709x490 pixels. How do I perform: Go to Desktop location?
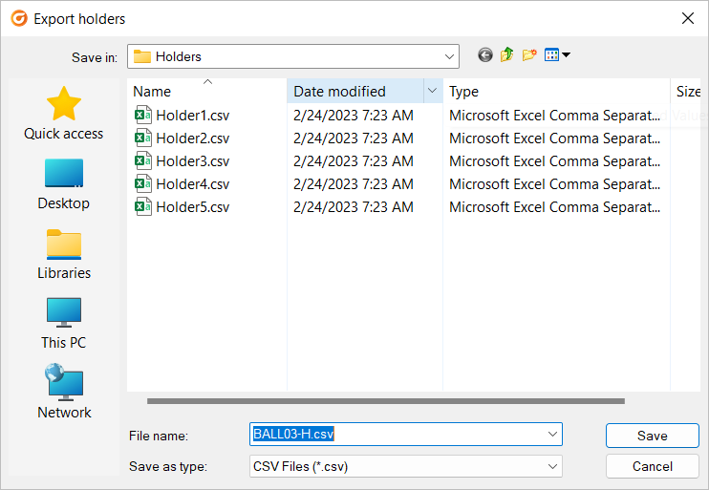coord(64,184)
